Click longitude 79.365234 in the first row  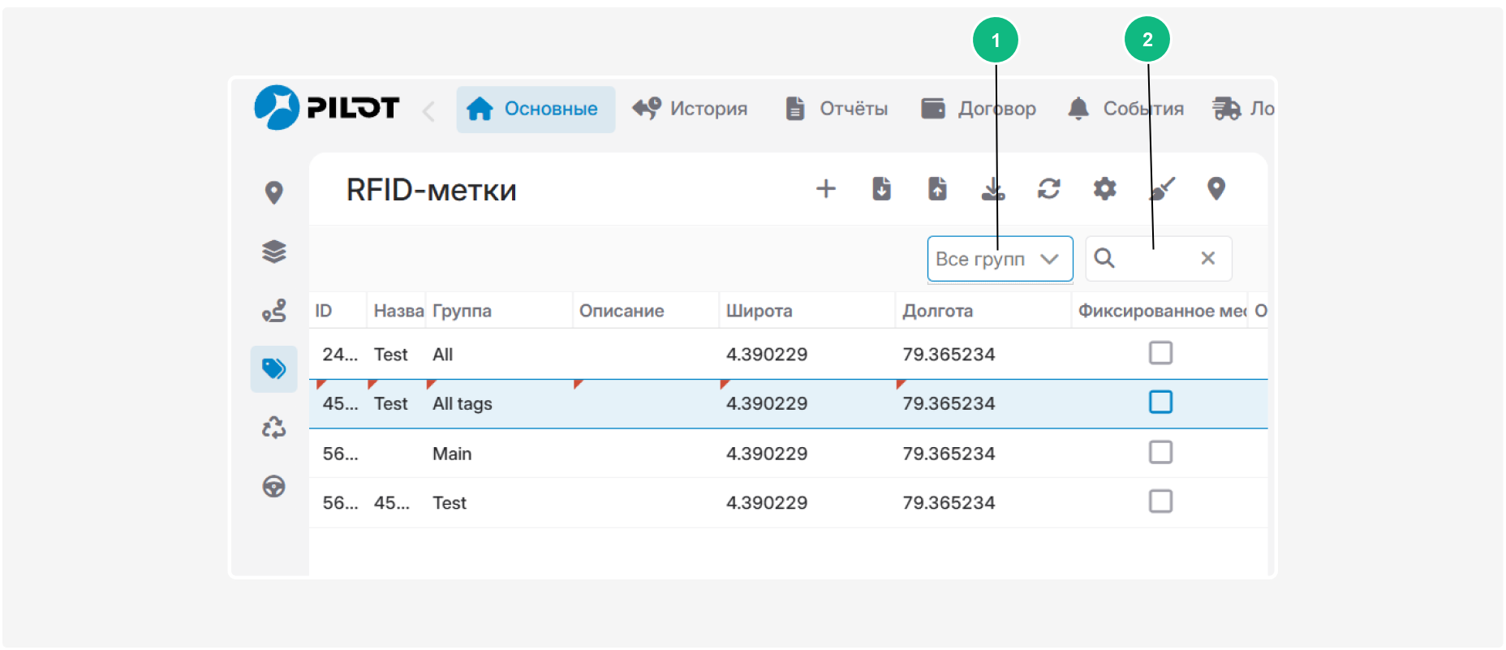[949, 355]
